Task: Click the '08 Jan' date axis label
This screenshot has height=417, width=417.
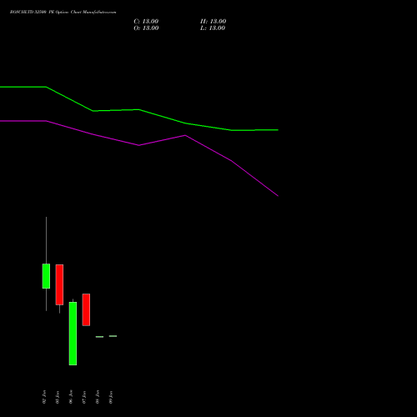Action: click(x=98, y=397)
